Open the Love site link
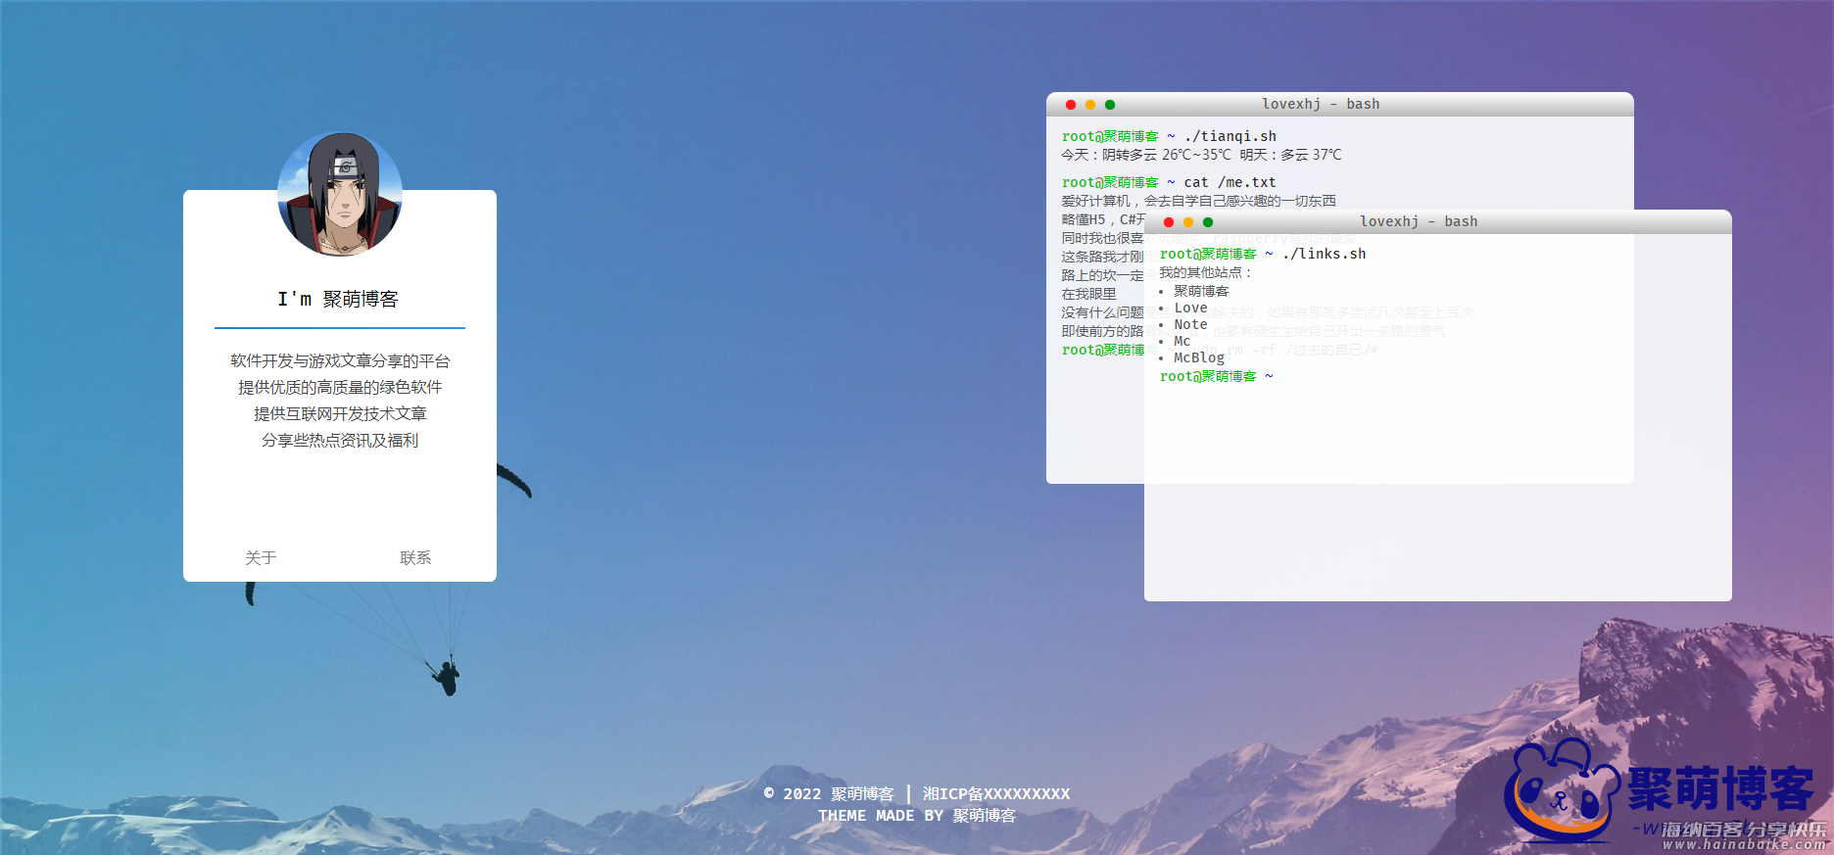 [x=1190, y=308]
